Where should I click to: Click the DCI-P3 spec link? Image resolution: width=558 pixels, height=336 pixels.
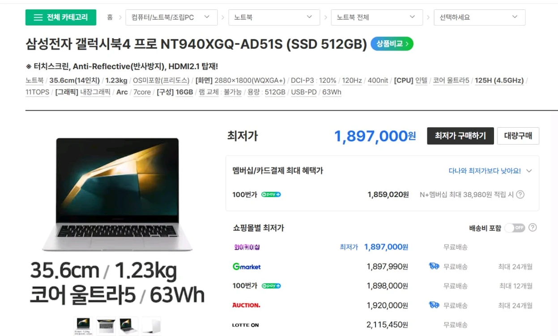[x=302, y=81]
